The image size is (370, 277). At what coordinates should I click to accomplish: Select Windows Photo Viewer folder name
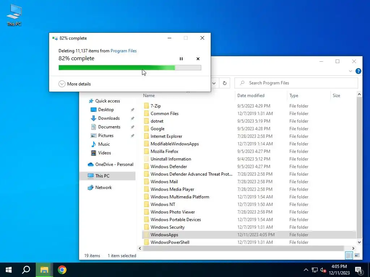tap(173, 212)
